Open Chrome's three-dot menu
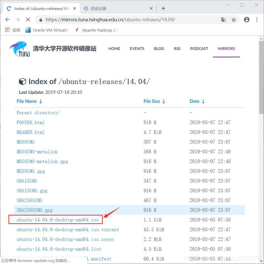This screenshot has width=264, height=264. pyautogui.click(x=257, y=19)
